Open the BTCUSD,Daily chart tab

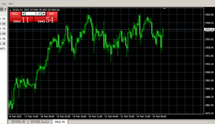(x=40, y=122)
